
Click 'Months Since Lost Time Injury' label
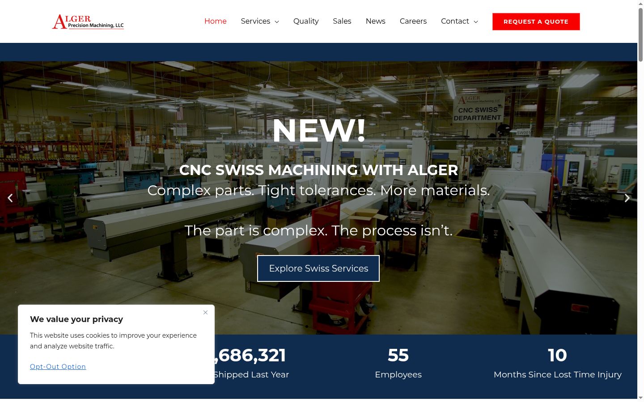point(558,374)
